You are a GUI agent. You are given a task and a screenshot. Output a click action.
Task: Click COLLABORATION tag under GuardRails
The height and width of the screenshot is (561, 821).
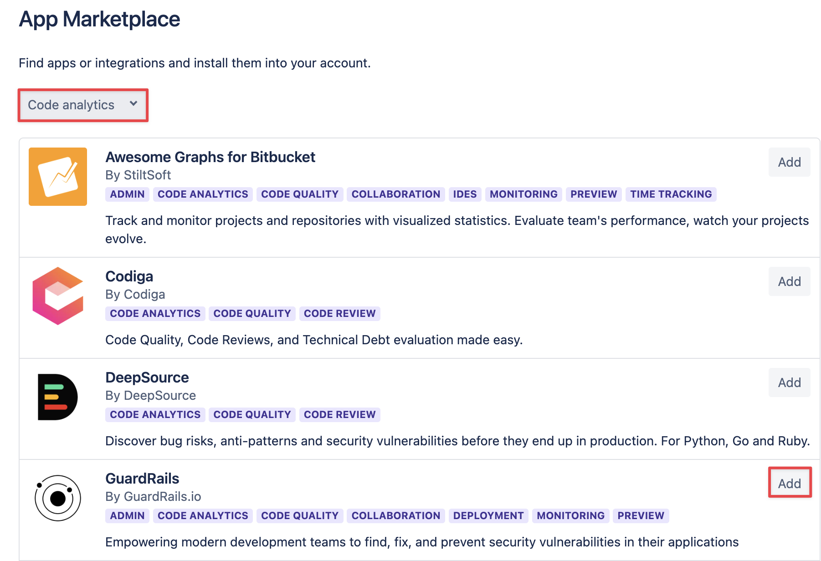point(396,516)
